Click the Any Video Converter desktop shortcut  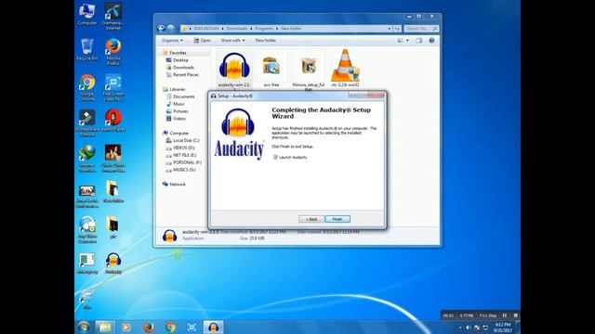coord(86,229)
